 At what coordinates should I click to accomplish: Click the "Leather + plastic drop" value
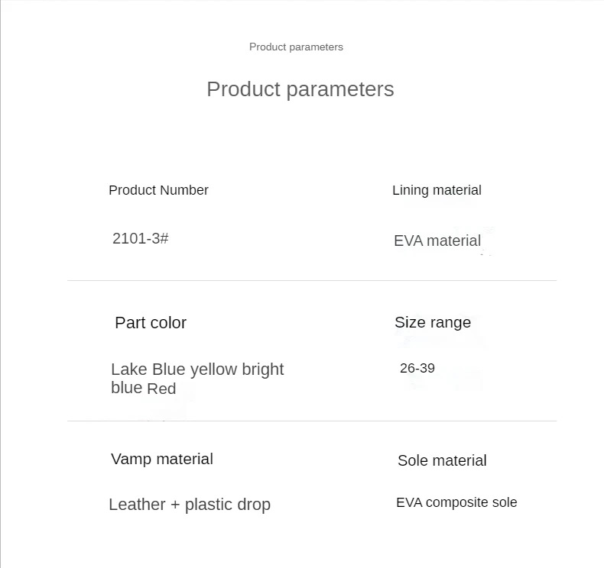tap(189, 505)
